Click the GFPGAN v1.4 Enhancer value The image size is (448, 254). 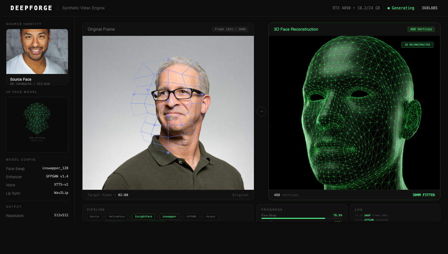[57, 176]
